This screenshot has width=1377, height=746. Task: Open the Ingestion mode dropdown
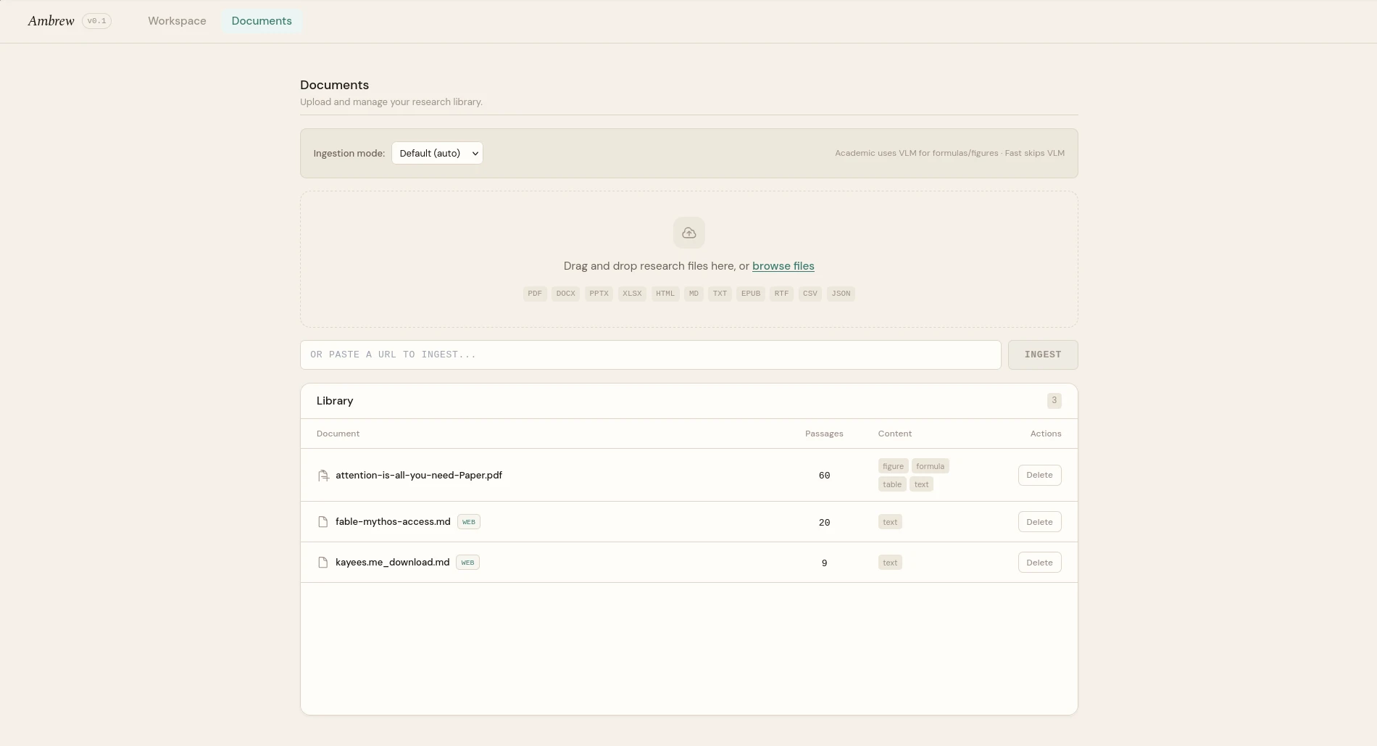point(437,153)
